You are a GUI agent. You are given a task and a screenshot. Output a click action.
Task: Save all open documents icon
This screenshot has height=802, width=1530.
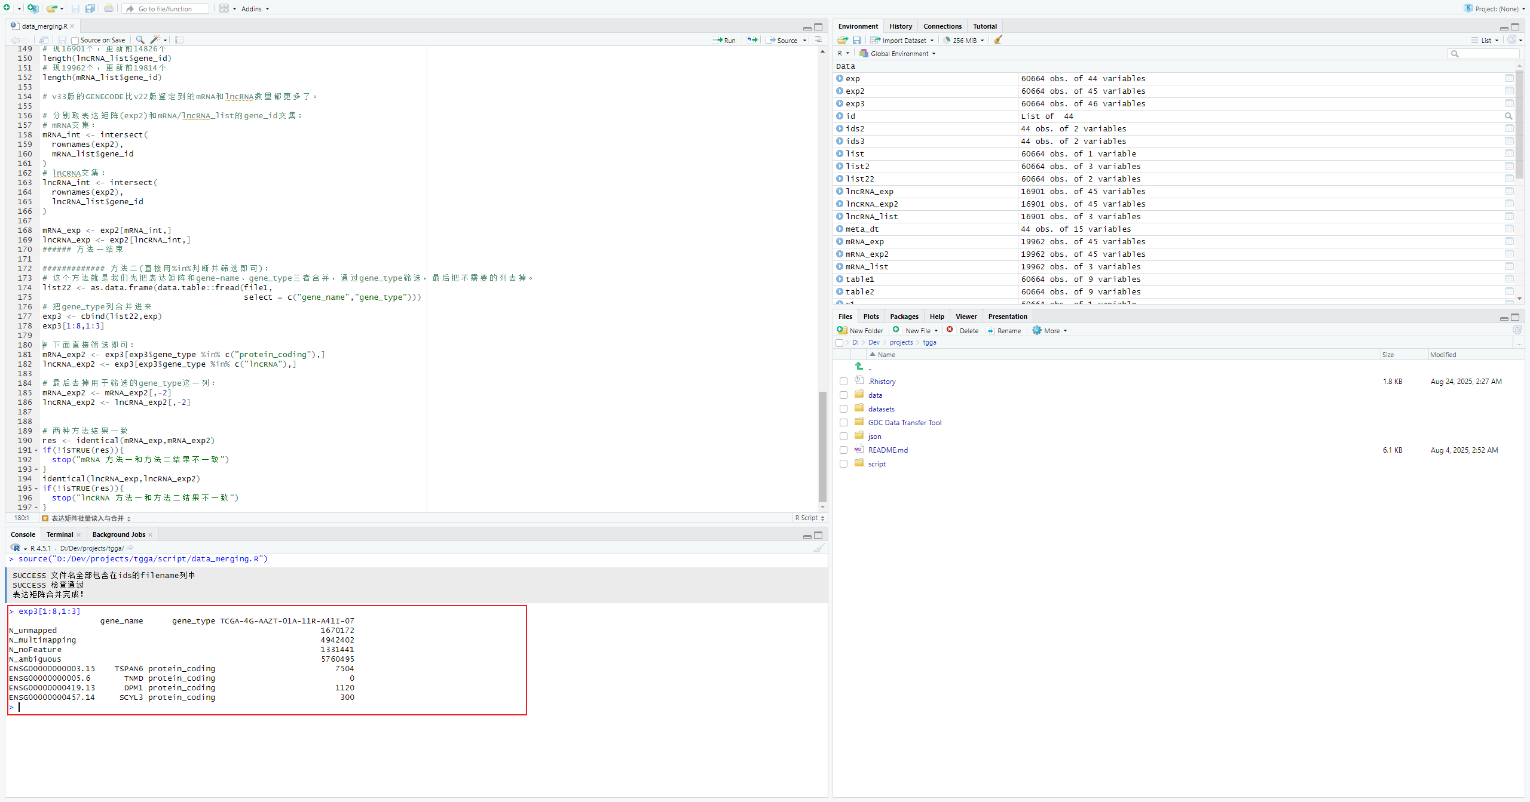[x=90, y=8]
